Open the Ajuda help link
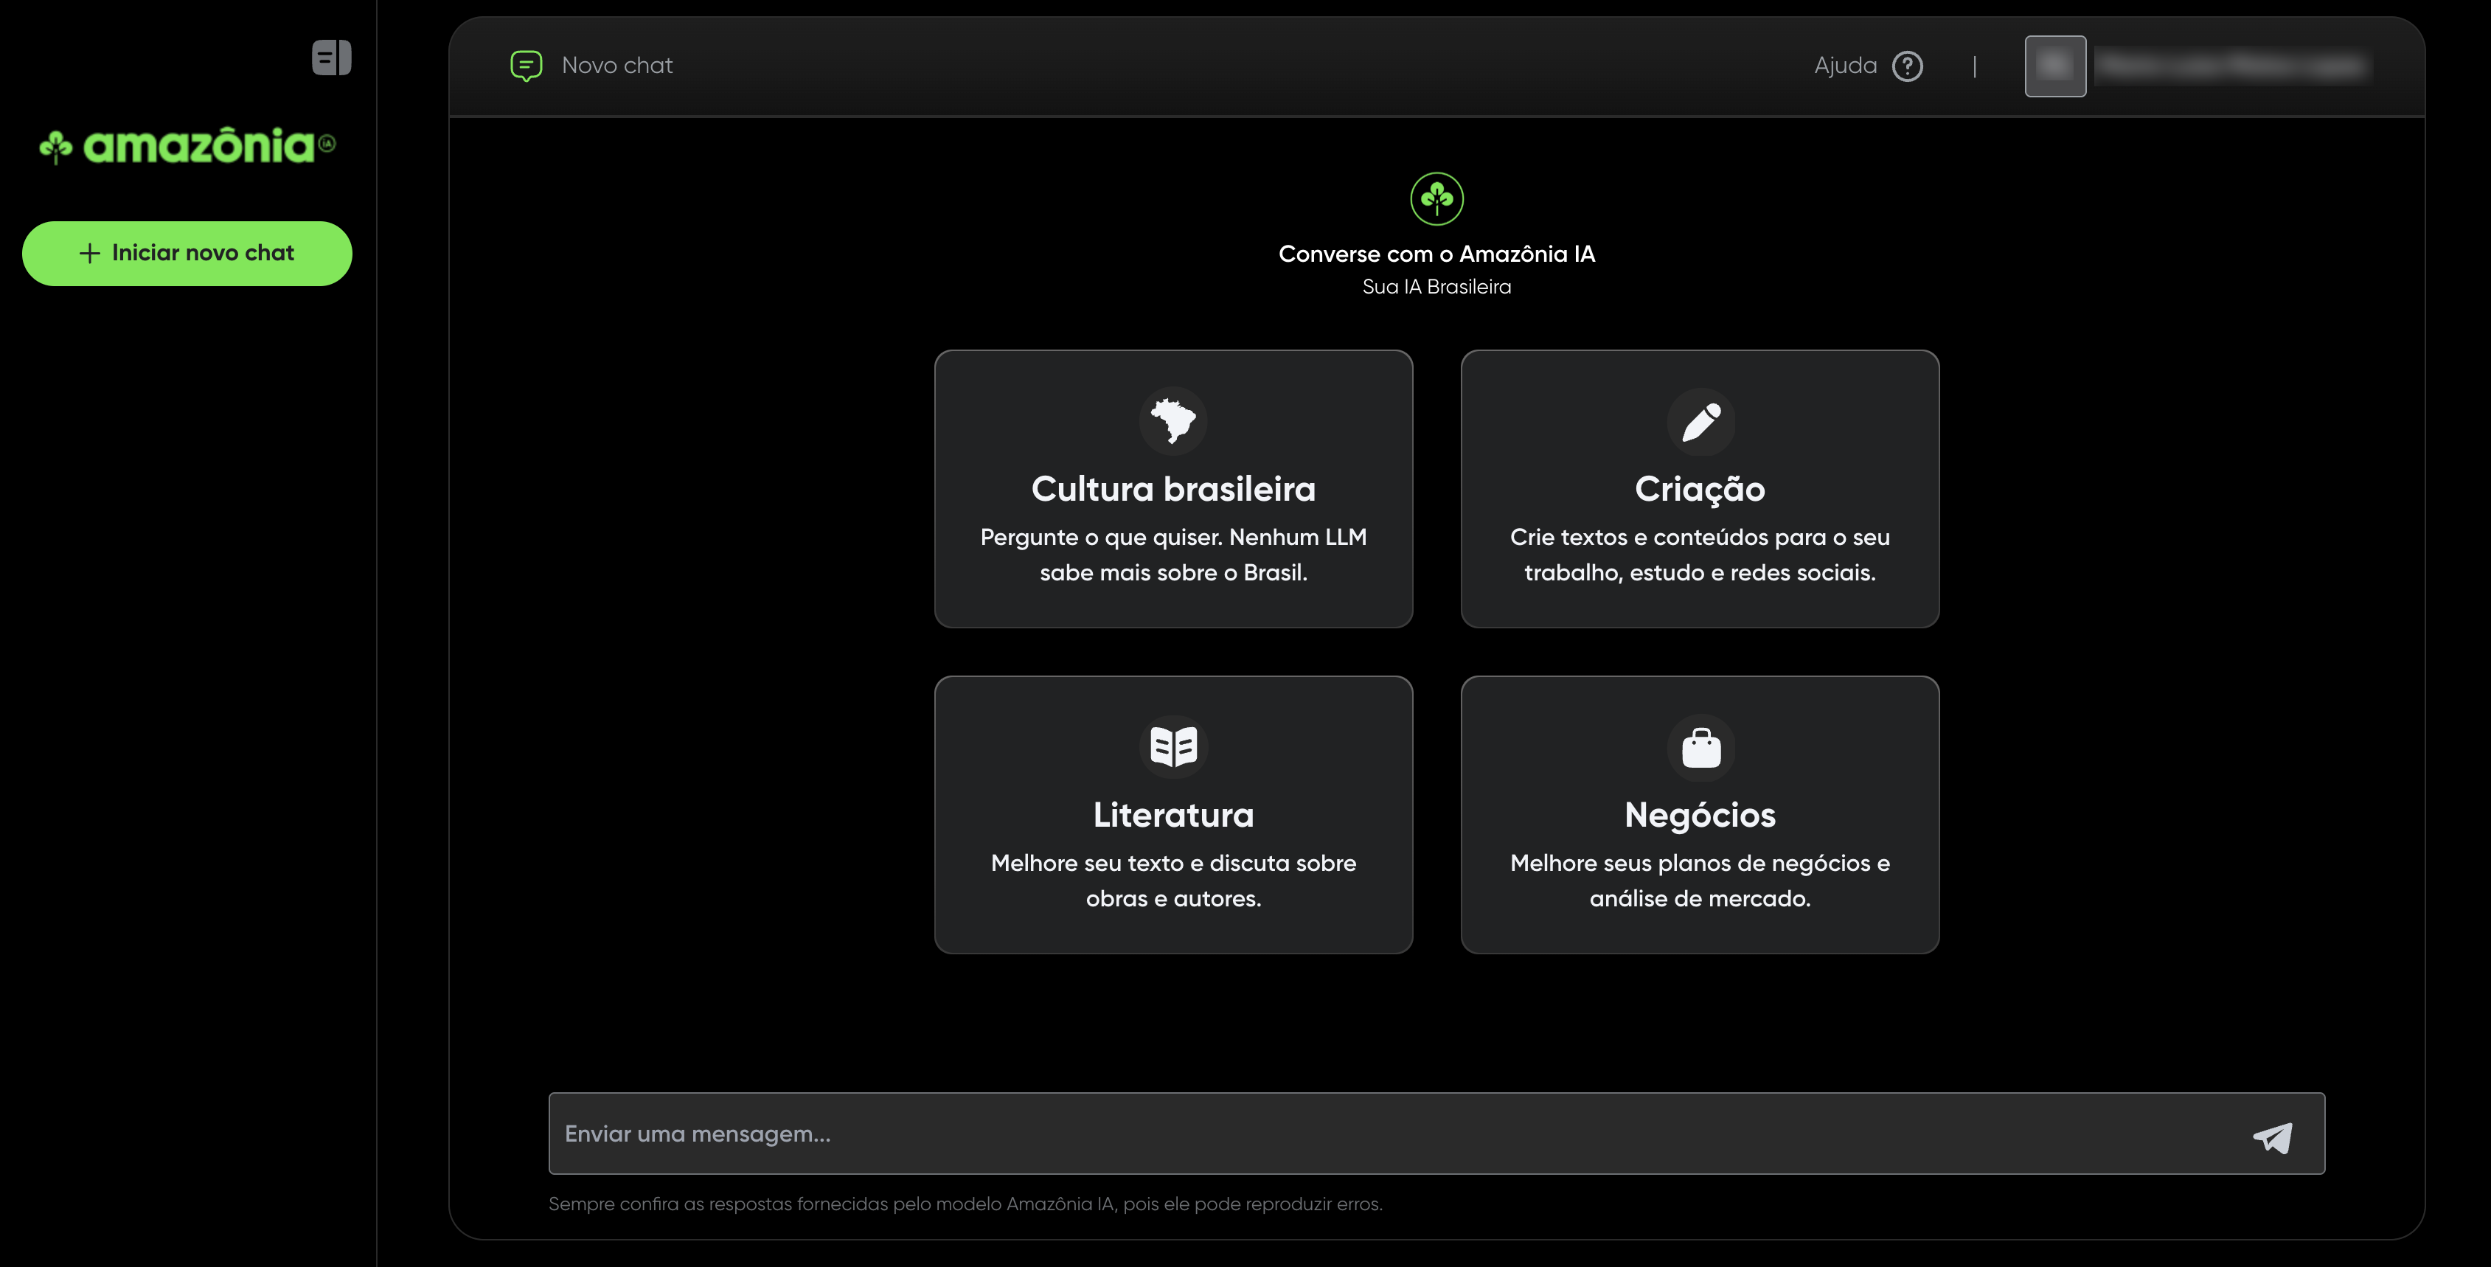This screenshot has width=2491, height=1267. (x=1845, y=66)
